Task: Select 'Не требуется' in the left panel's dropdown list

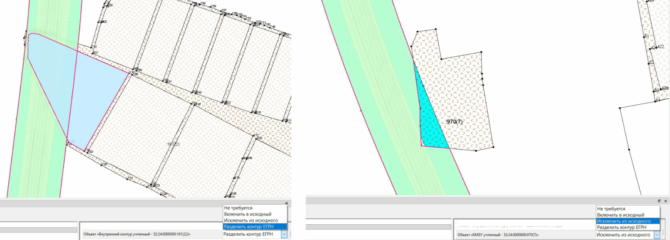Action: tap(255, 209)
